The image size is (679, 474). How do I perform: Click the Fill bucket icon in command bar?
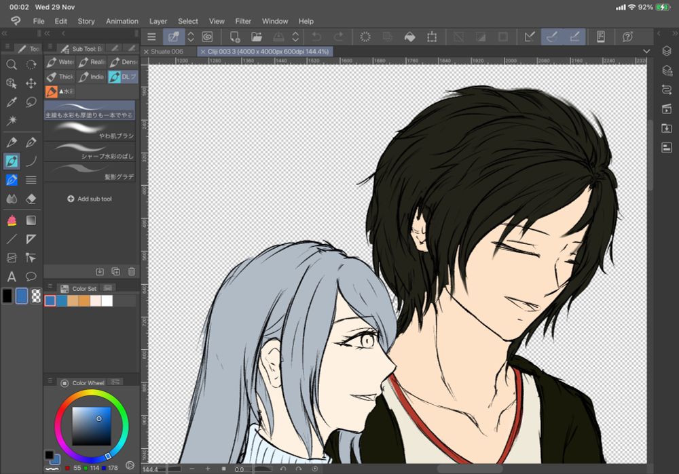click(410, 37)
